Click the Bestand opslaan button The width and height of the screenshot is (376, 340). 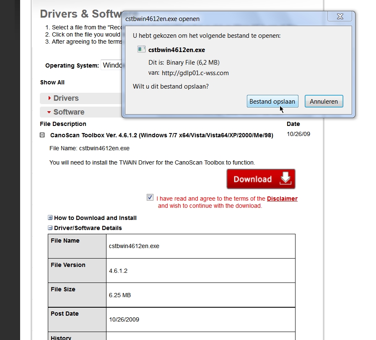272,102
